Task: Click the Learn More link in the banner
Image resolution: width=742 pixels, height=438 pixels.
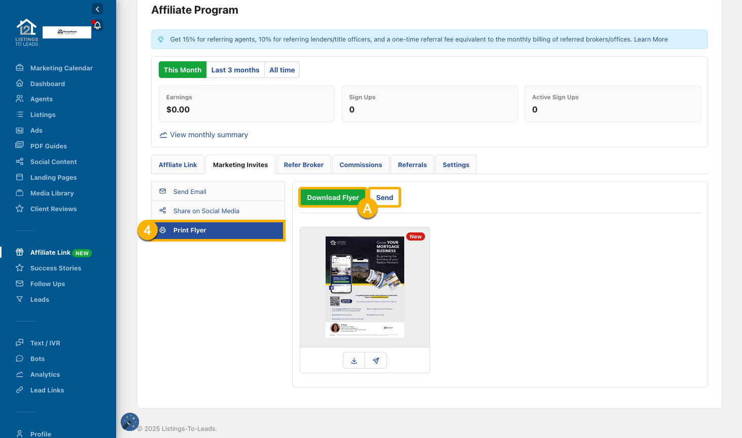Action: [651, 39]
